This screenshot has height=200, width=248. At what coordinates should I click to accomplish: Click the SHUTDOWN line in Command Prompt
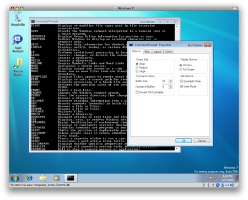(79, 133)
